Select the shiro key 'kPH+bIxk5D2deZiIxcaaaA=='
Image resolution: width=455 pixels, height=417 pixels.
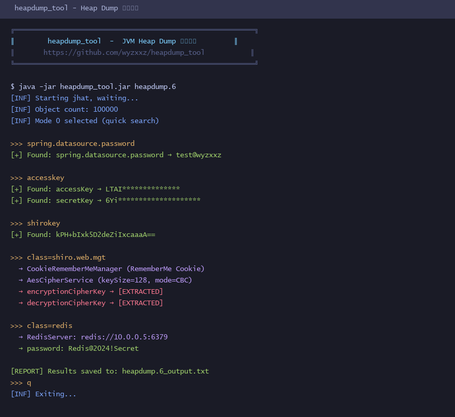(105, 235)
